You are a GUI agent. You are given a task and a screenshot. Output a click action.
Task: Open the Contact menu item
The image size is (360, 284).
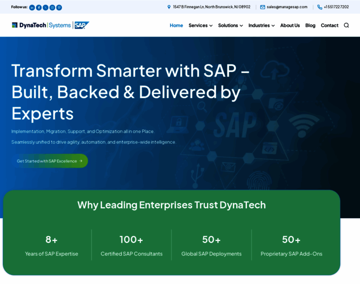click(330, 26)
